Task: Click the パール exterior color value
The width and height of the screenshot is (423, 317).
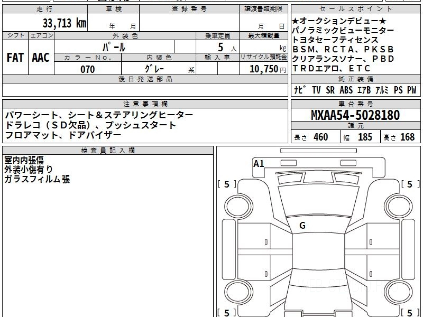Action: tap(114, 46)
